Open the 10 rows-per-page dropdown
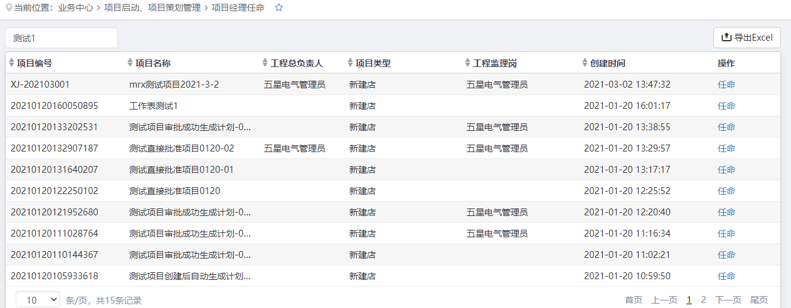This screenshot has height=308, width=791. click(x=38, y=300)
